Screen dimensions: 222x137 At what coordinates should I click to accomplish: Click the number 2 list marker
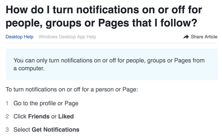7,117
